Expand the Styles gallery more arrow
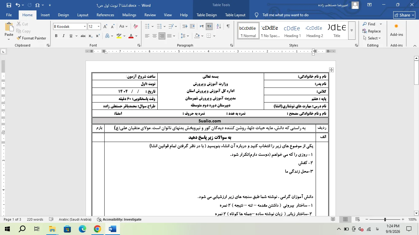This screenshot has width=419, height=235. point(352,30)
